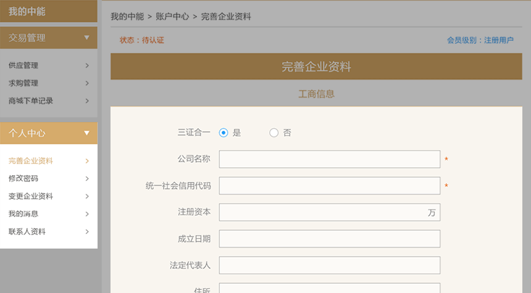Open 我的消息 in the sidebar
531x293 pixels.
tap(23, 214)
